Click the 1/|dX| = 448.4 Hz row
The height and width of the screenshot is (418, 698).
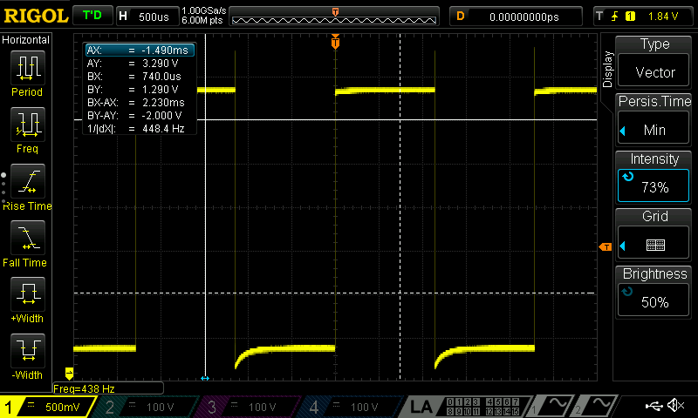click(x=140, y=129)
